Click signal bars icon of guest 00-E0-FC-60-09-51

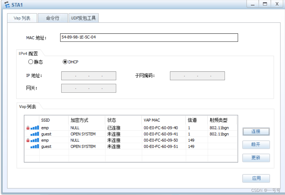coord(35,146)
